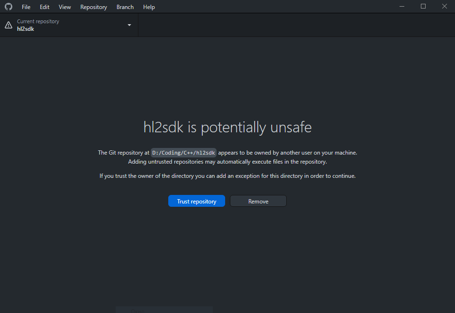Viewport: 455px width, 313px height.
Task: Click the warning triangle beside hl2sdk
Action: pos(8,25)
